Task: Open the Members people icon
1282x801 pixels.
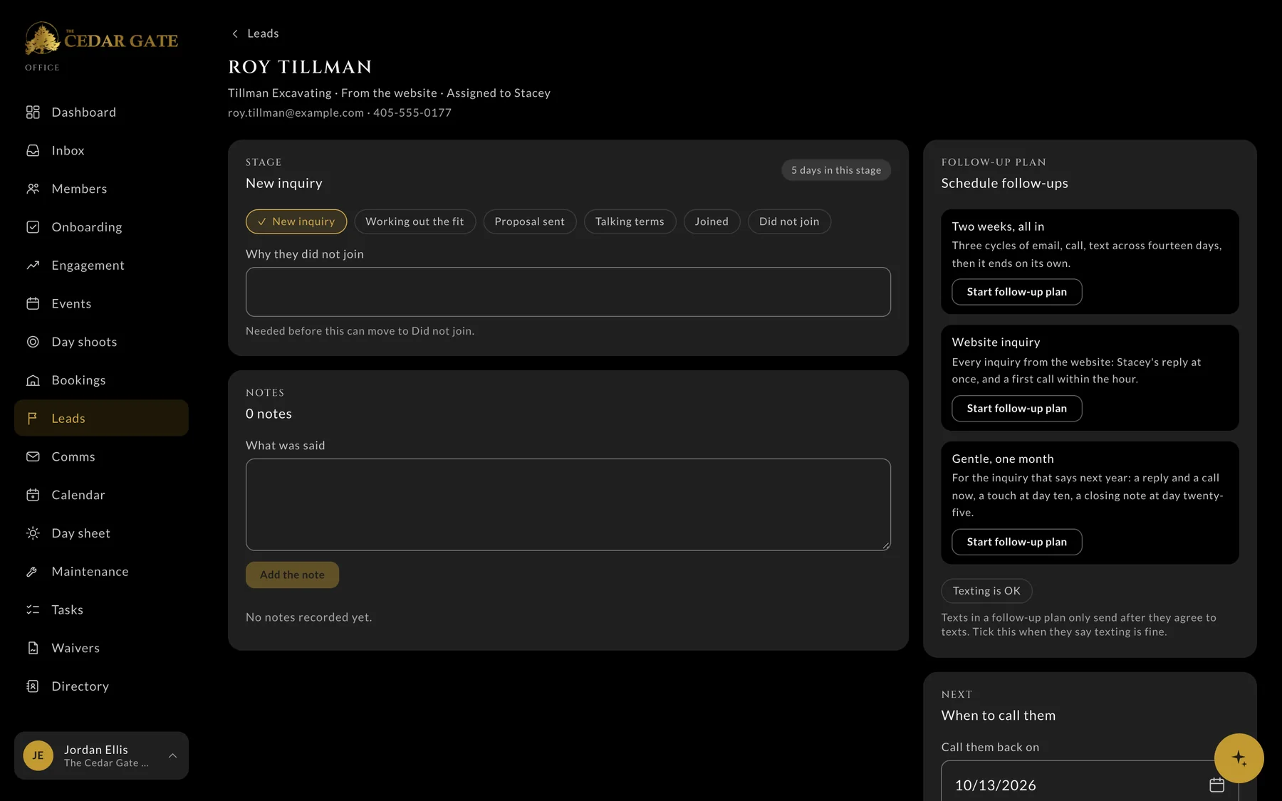Action: pos(33,189)
